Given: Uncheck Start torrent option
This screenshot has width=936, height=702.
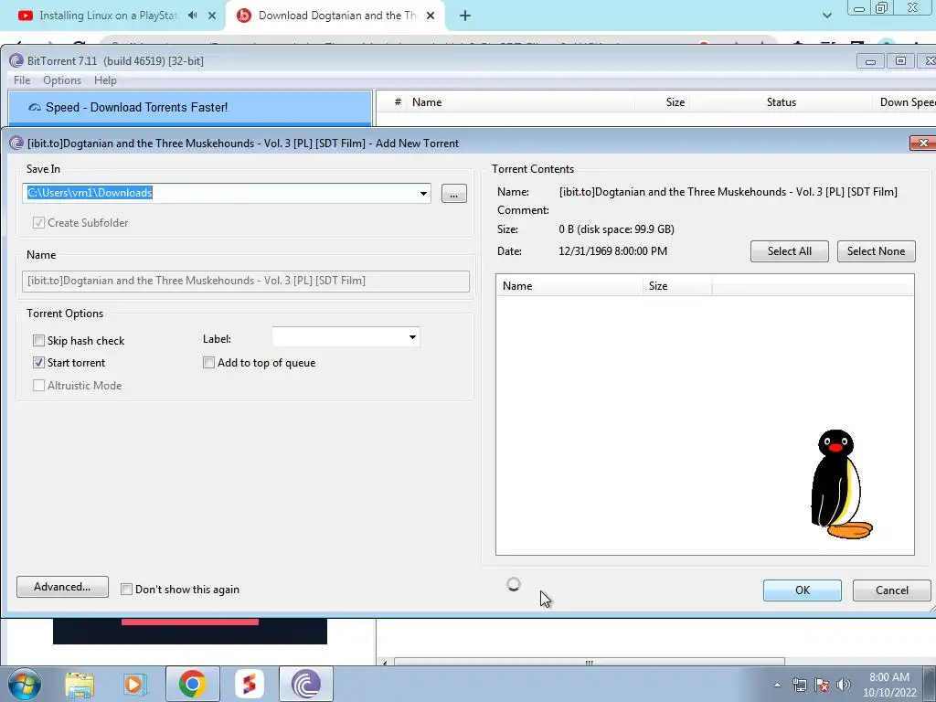Looking at the screenshot, I should [38, 362].
